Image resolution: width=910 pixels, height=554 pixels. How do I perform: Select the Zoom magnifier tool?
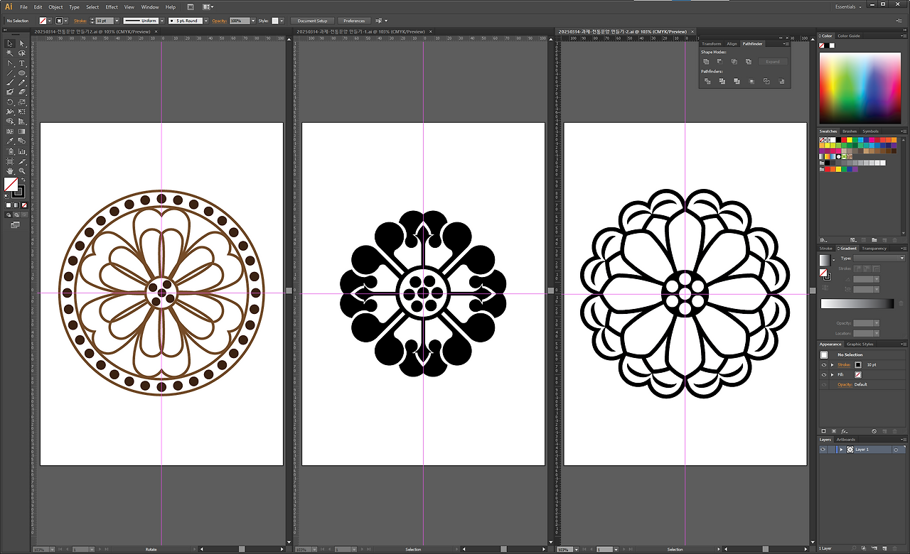[22, 171]
